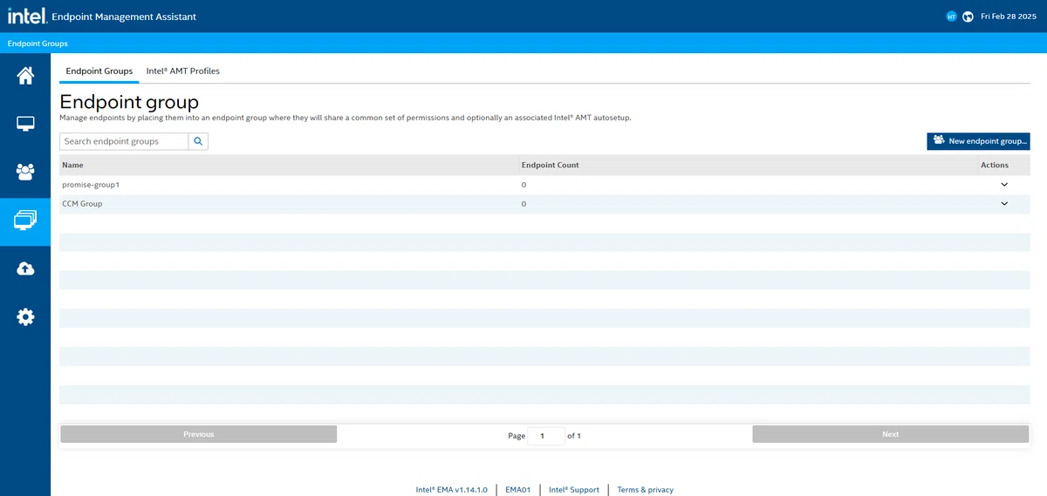Select the CCM Group row name

[x=82, y=204]
